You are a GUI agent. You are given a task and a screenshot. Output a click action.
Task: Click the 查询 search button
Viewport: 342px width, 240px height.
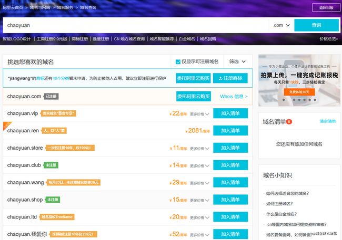click(316, 25)
